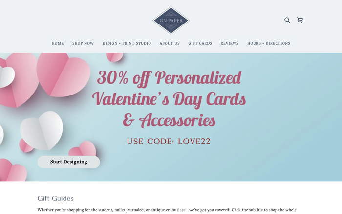Screen dimensions: 342x214
Task: Click the large white paper heart
Action: [x=42, y=130]
